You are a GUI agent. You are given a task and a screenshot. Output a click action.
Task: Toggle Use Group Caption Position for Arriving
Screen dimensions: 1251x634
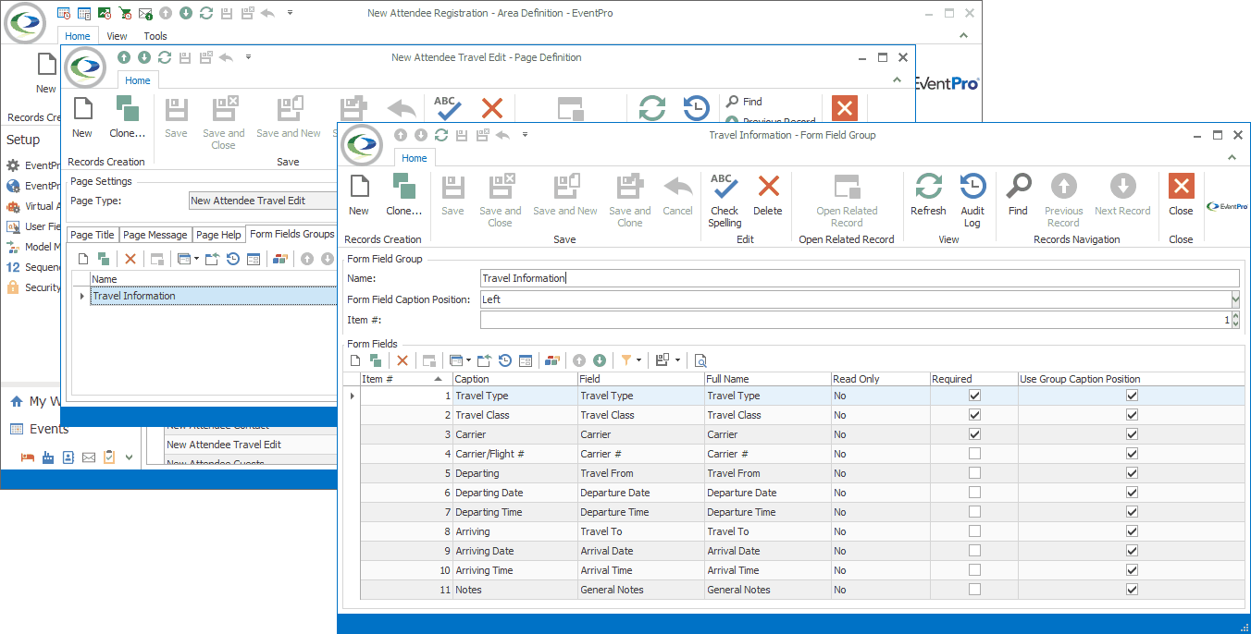(1132, 531)
